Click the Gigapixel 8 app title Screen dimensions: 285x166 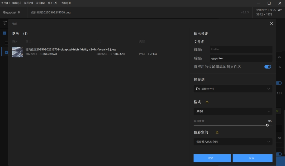(x=11, y=12)
